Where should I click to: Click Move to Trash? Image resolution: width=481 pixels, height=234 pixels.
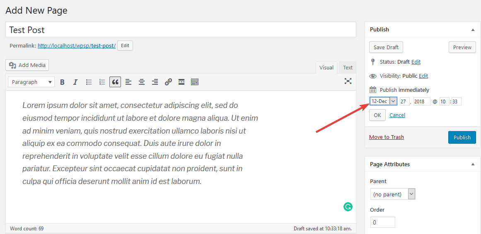[387, 137]
